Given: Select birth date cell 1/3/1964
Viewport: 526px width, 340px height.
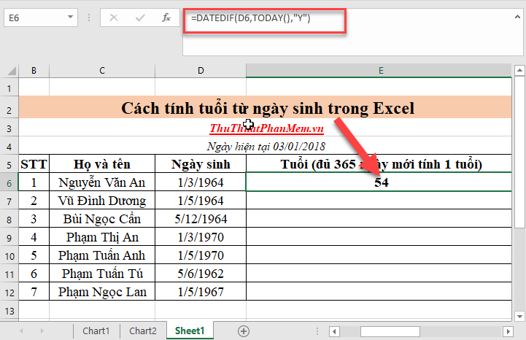Looking at the screenshot, I should click(201, 182).
